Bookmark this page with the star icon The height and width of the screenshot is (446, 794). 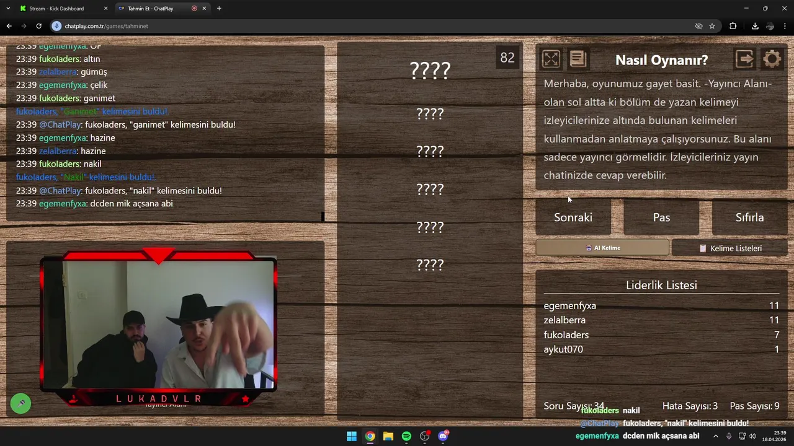[x=712, y=26]
